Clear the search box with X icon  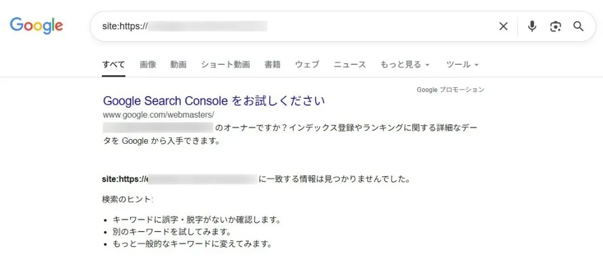tap(503, 26)
